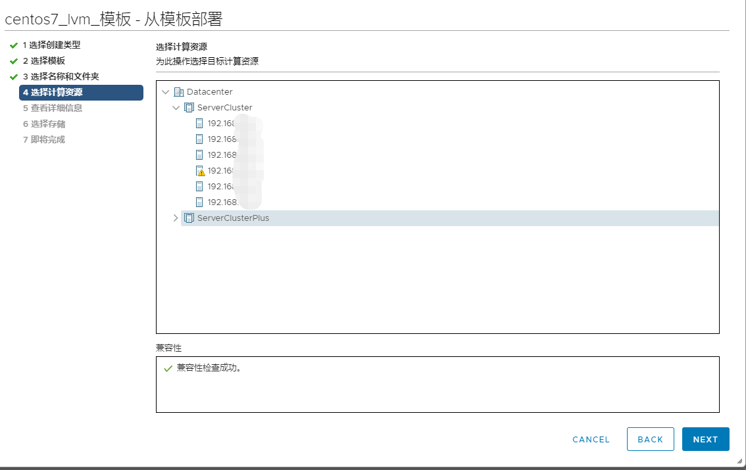This screenshot has height=470, width=746.
Task: Click the Datacenter label in tree
Action: click(209, 92)
